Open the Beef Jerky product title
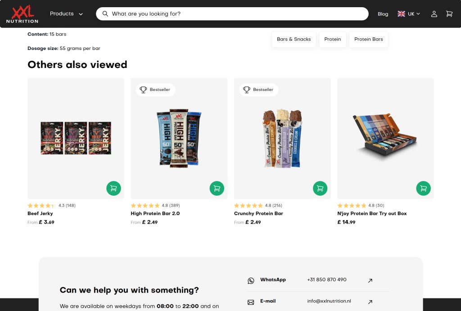This screenshot has width=461, height=311. click(40, 213)
